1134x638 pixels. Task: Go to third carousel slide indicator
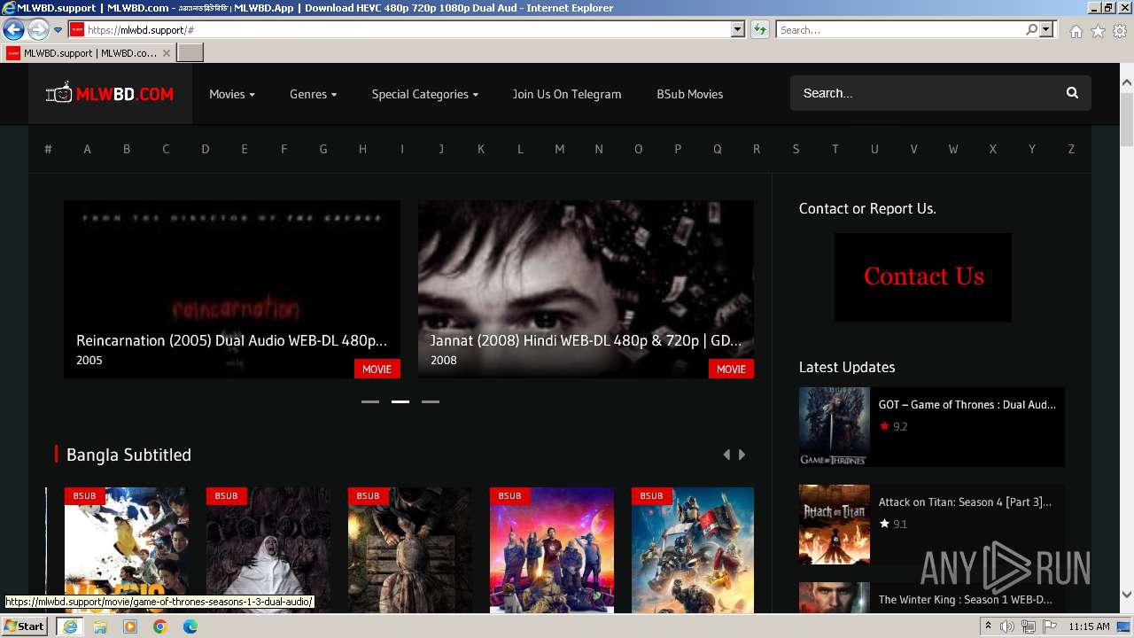point(431,401)
